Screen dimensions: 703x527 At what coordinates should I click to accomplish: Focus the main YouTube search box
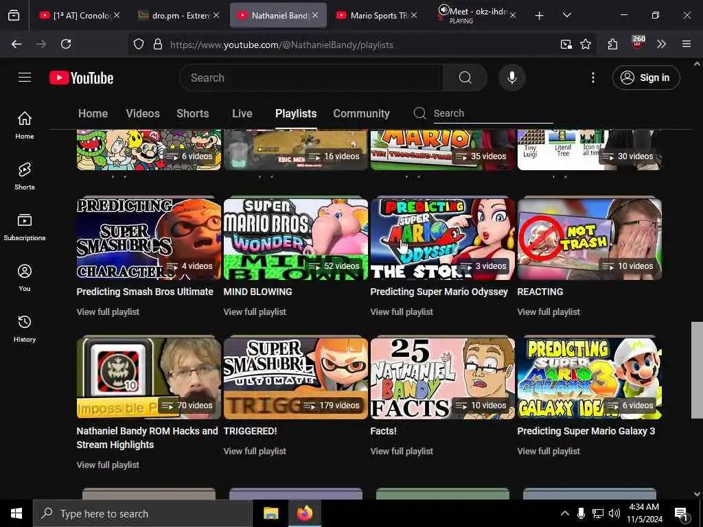click(312, 78)
